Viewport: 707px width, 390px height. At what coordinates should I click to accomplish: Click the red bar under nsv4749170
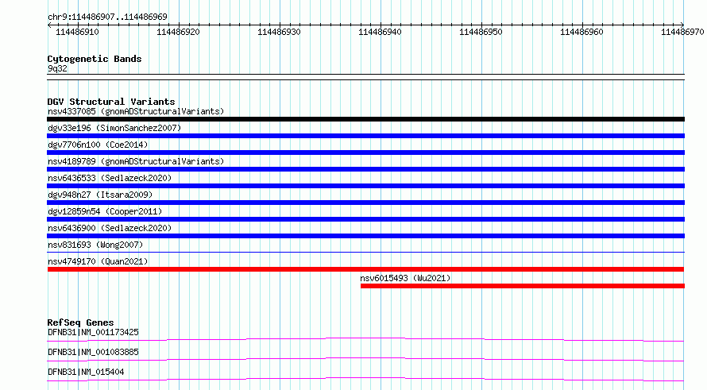coord(365,269)
